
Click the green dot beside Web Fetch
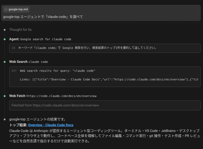[x=5, y=96]
